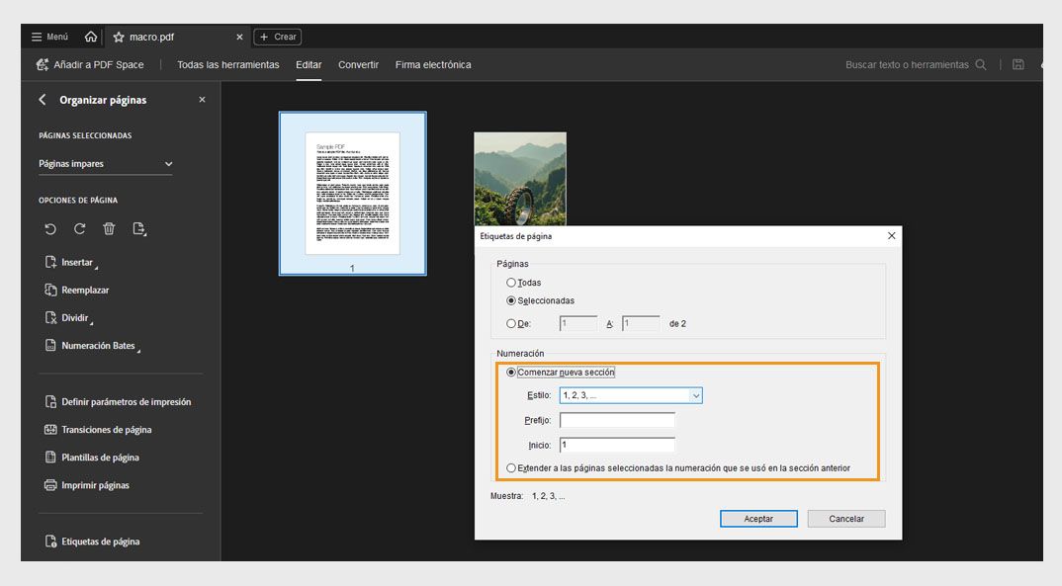Click the search magnifier icon

point(981,65)
